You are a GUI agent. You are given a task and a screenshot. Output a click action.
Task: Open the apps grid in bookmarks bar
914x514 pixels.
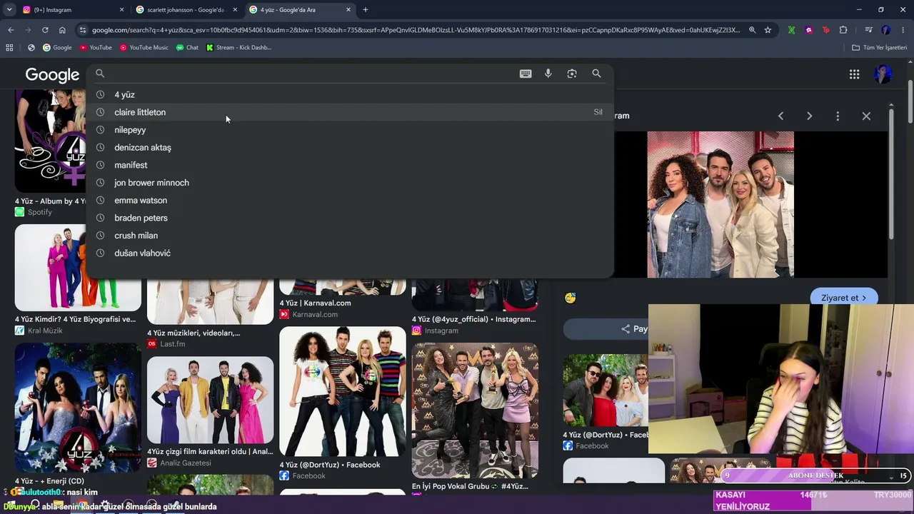tap(9, 48)
